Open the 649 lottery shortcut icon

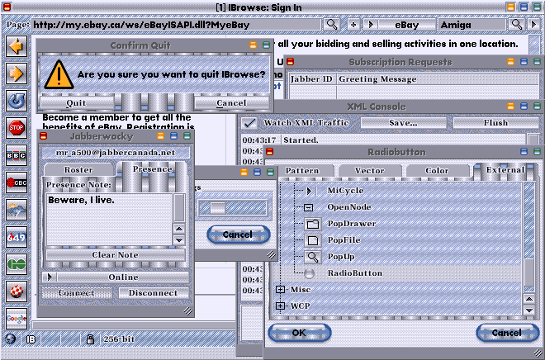point(17,237)
